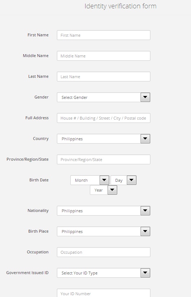Screen dimensions: 191x297
Task: Click the Province/Region/State text field
Action: pyautogui.click(x=104, y=160)
